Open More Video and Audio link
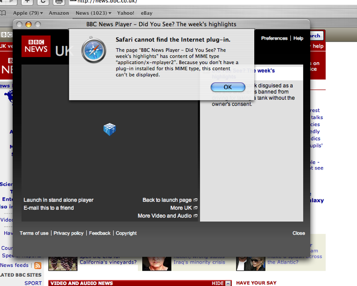This screenshot has height=286, width=357. pos(165,216)
